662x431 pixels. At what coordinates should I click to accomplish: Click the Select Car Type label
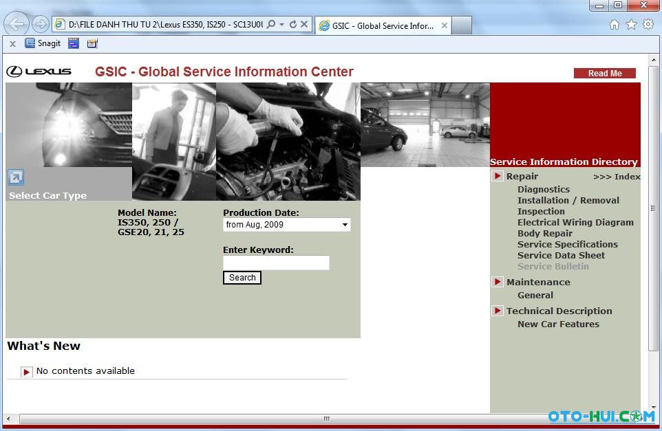(x=47, y=195)
